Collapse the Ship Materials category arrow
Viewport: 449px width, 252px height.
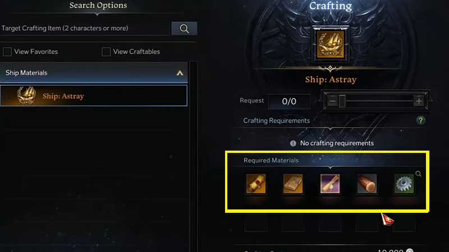[x=180, y=73]
